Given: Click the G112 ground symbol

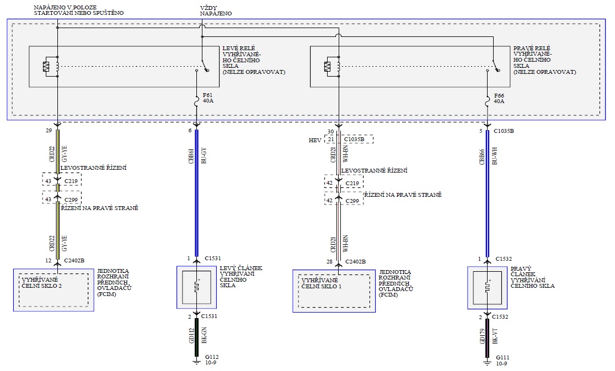Looking at the screenshot, I should (196, 362).
